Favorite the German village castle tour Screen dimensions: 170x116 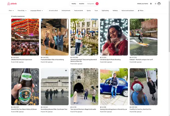pos(96,70)
